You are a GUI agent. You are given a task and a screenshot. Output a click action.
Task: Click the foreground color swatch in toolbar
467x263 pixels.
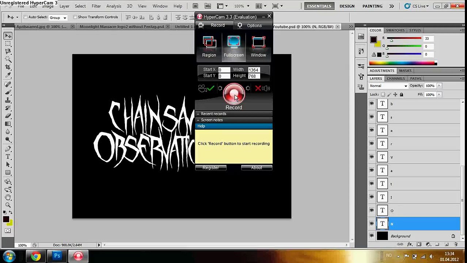(x=6, y=219)
